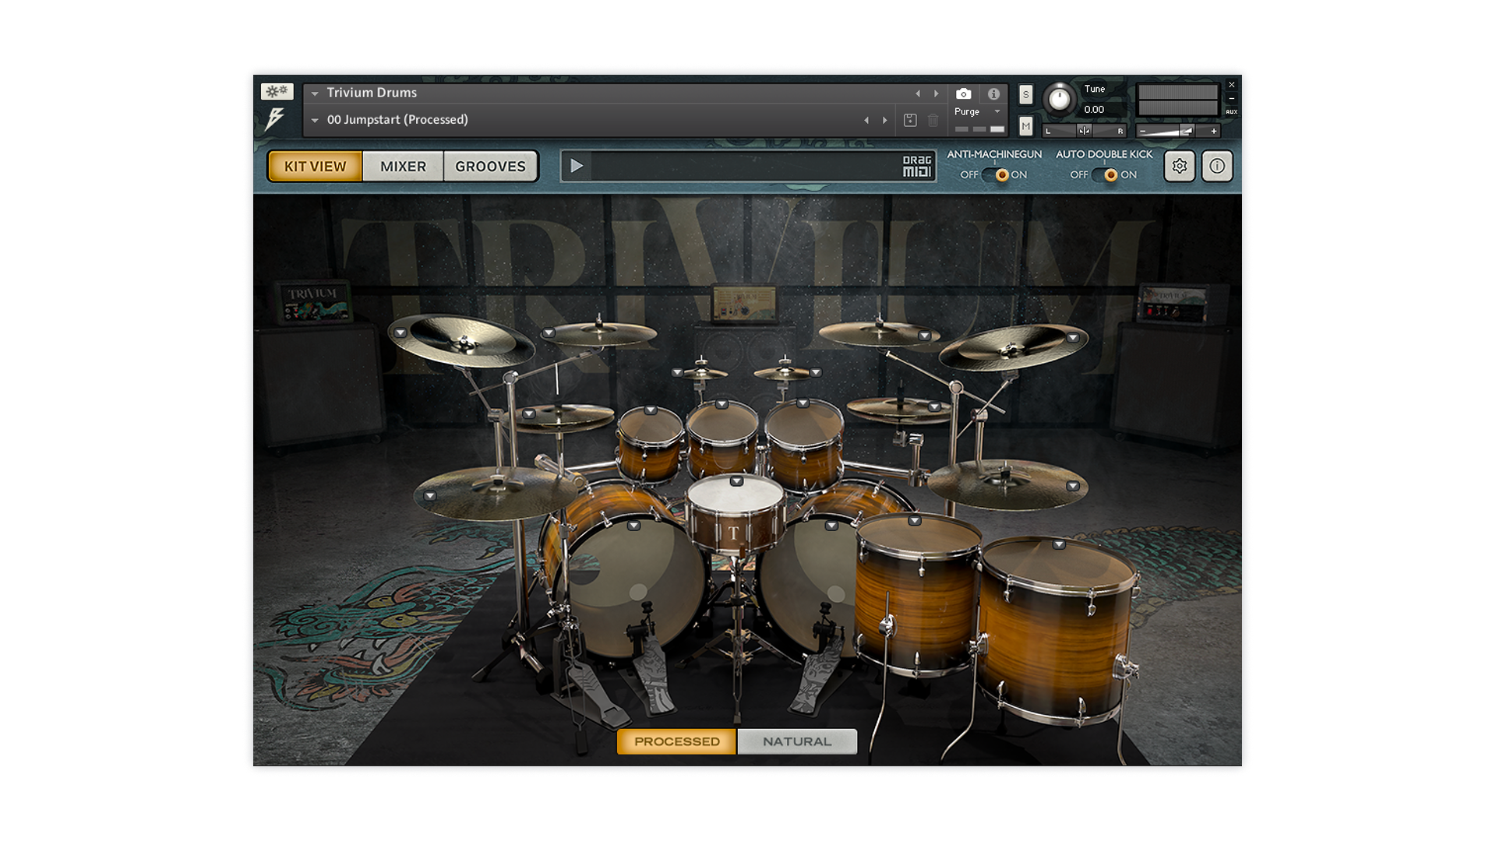This screenshot has width=1496, height=841.
Task: Go to the previous instrument with the left arrow
Action: 918,93
